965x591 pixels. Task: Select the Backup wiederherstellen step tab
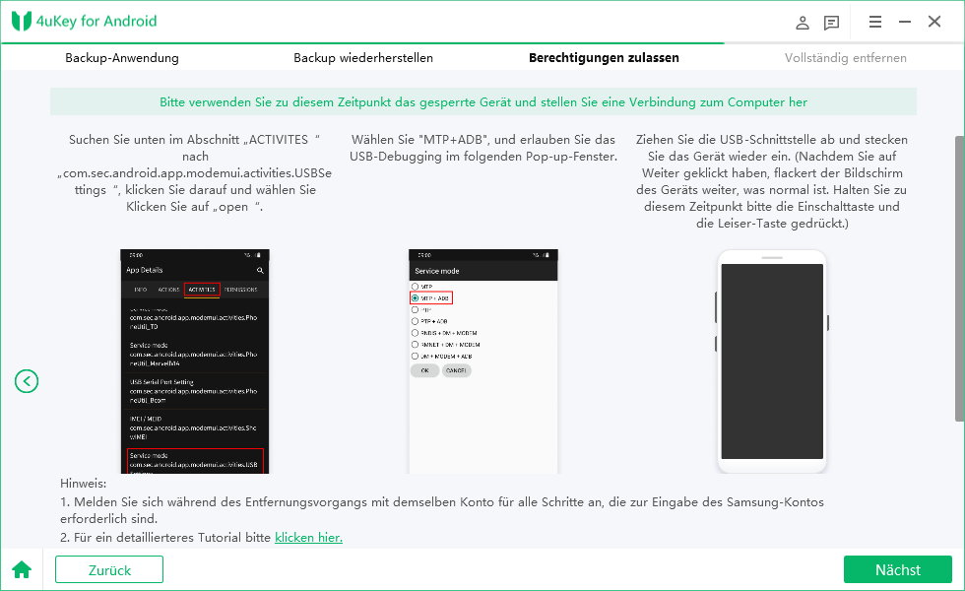click(x=363, y=58)
